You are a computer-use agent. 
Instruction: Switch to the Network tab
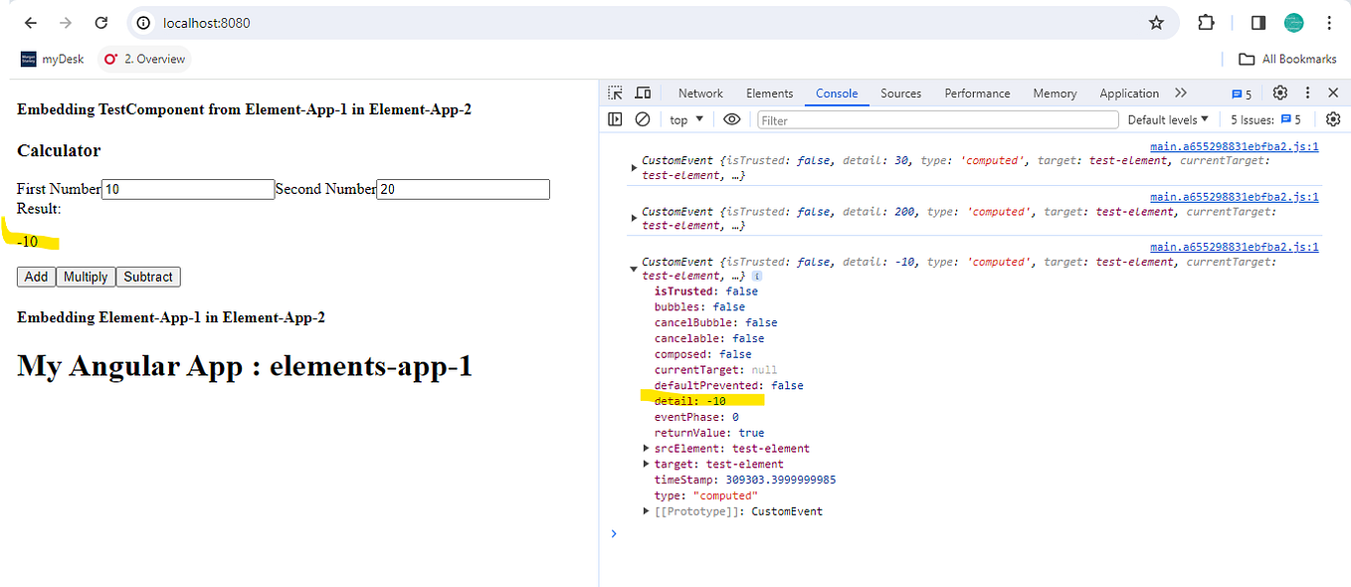click(700, 93)
